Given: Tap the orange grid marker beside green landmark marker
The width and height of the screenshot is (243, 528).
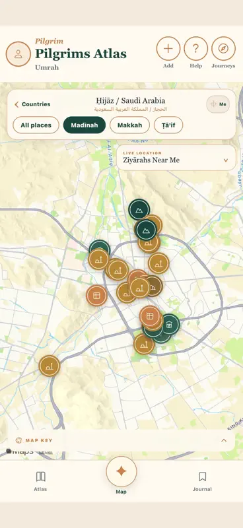Looking at the screenshot, I should (150, 316).
